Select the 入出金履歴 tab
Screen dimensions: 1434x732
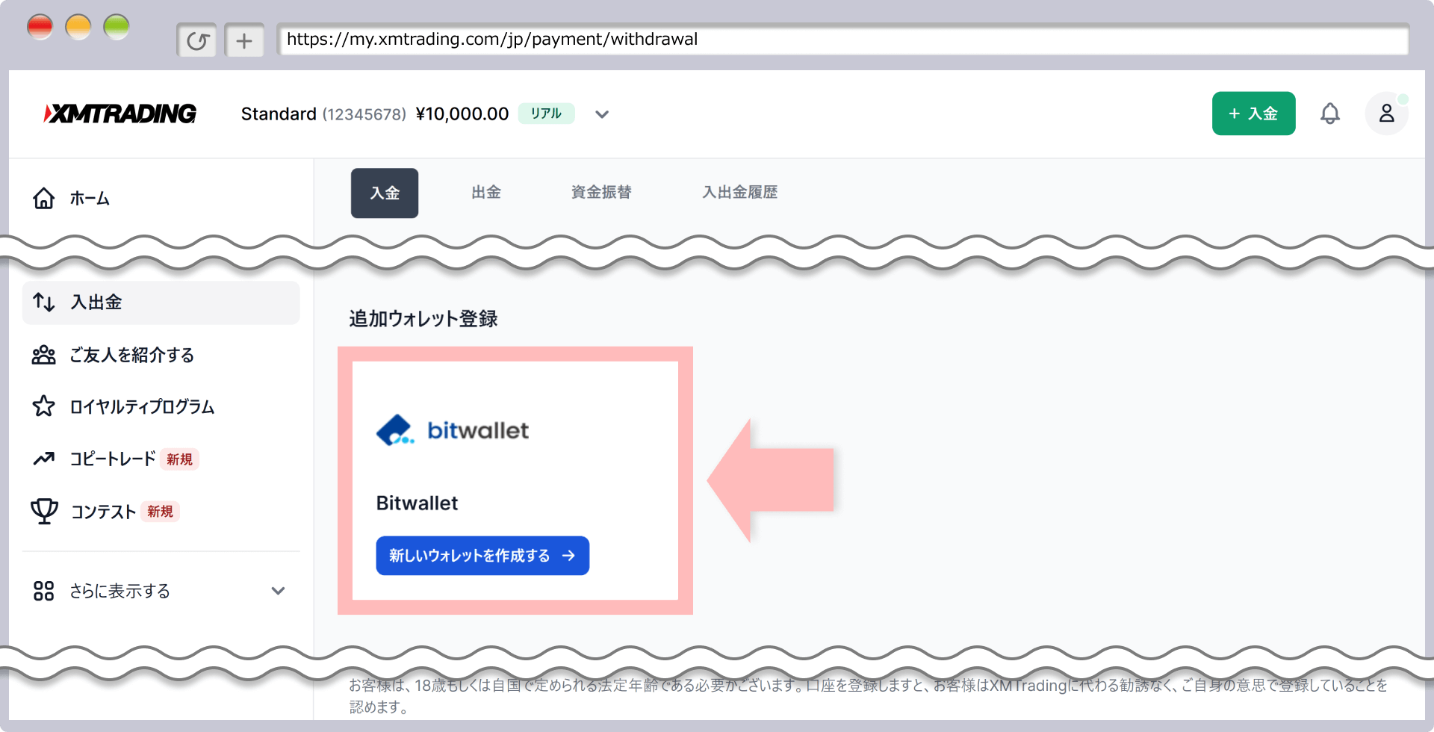click(739, 193)
